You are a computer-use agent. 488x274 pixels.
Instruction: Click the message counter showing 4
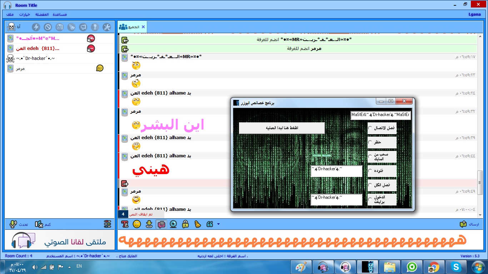point(123,214)
